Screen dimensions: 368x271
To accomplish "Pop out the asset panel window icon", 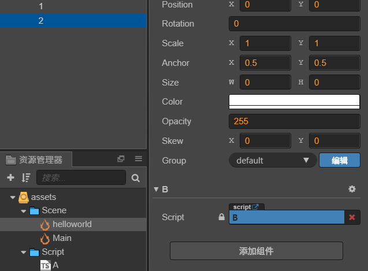I will pyautogui.click(x=121, y=159).
